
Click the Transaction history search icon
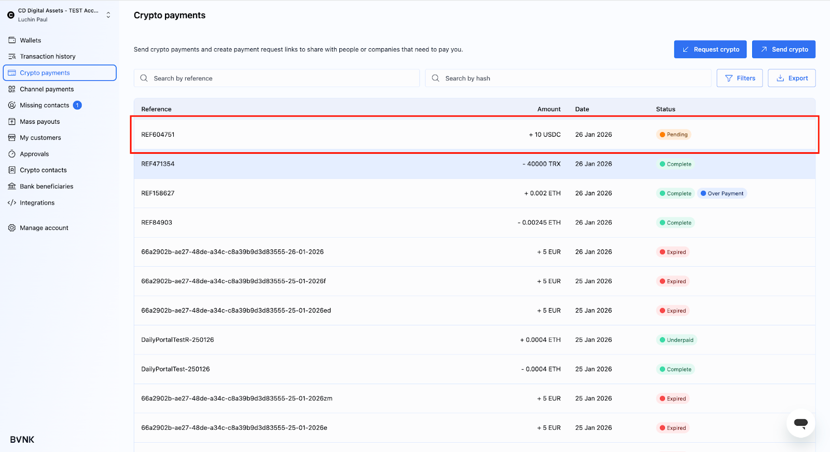tap(12, 56)
